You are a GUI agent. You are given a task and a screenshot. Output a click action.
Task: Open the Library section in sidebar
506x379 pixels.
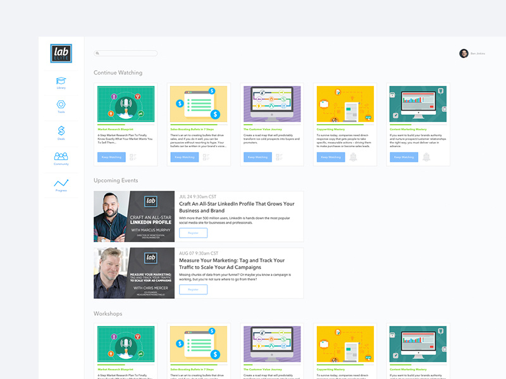click(61, 83)
